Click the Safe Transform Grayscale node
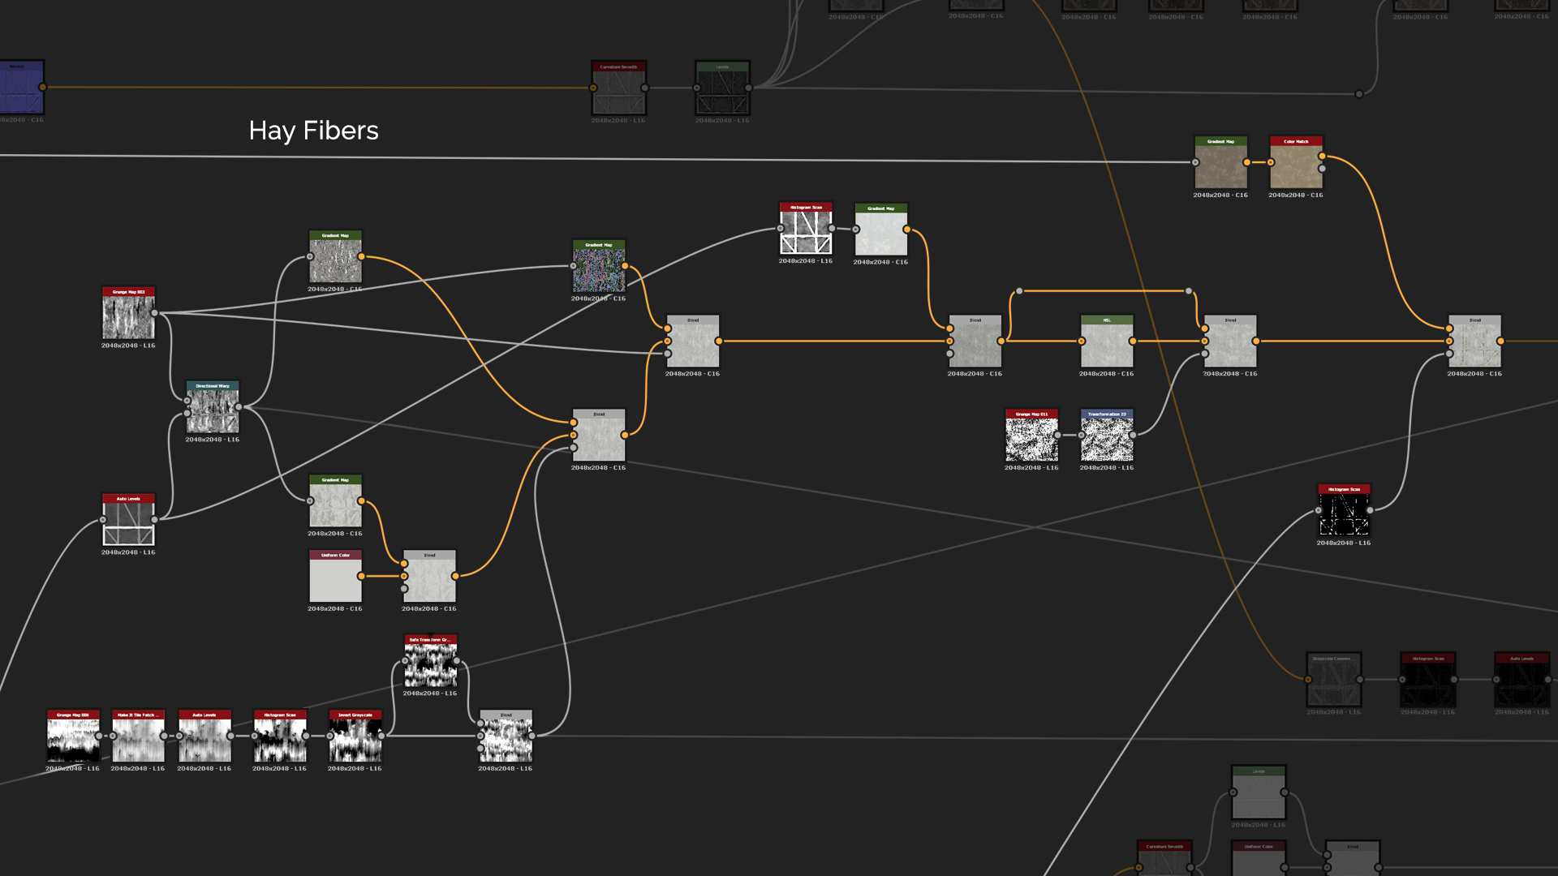Viewport: 1558px width, 876px height. [x=430, y=664]
